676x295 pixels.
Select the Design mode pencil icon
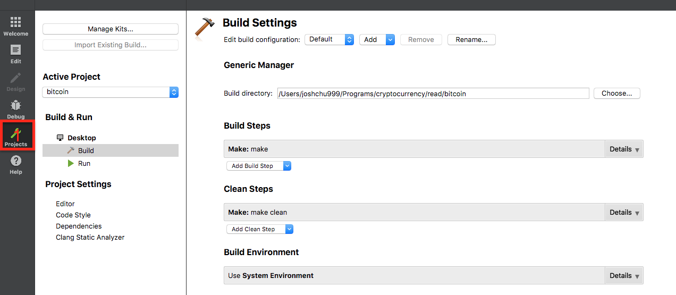[16, 78]
